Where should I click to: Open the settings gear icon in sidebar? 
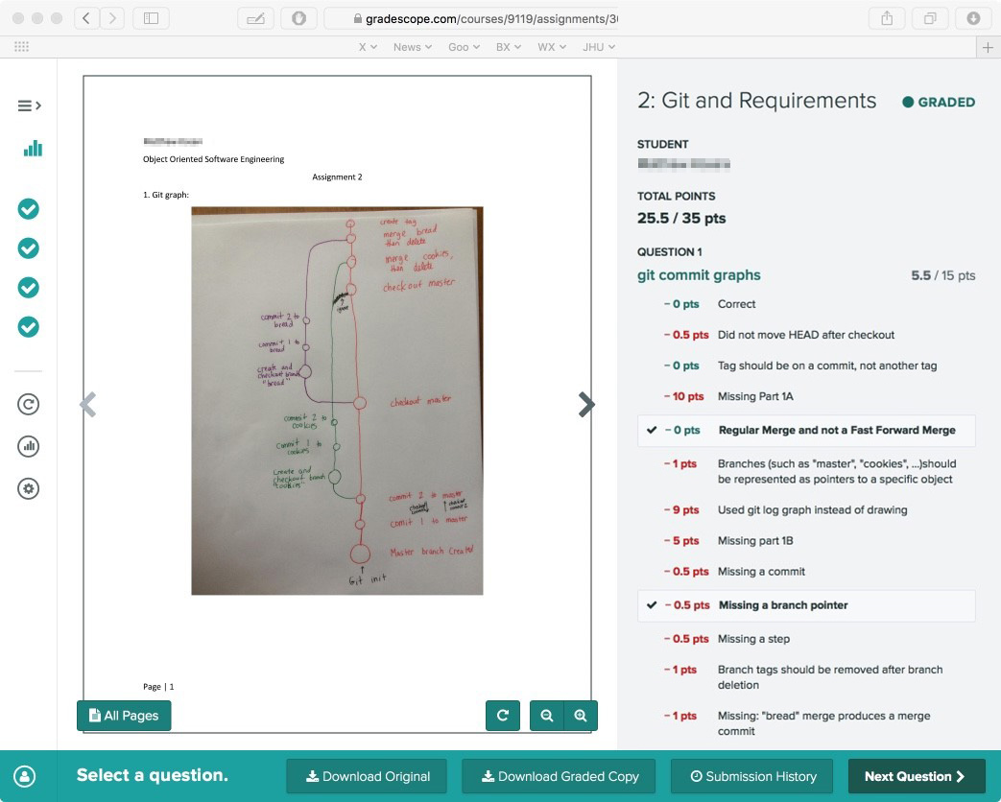(x=29, y=489)
